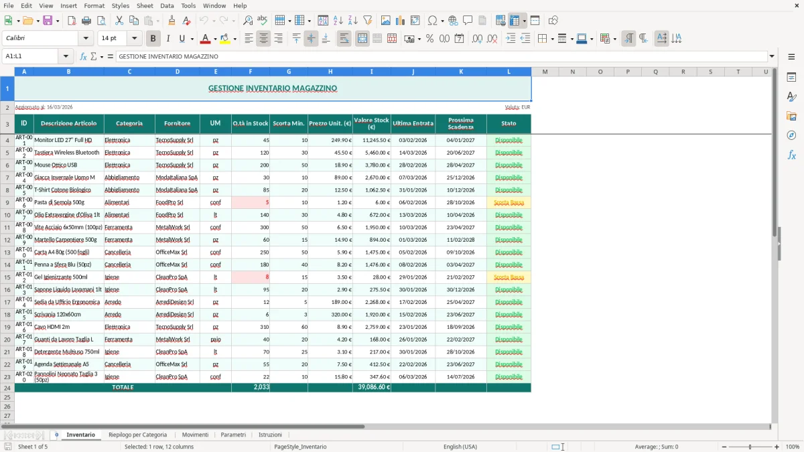
Task: Open the Styles menu
Action: [121, 5]
